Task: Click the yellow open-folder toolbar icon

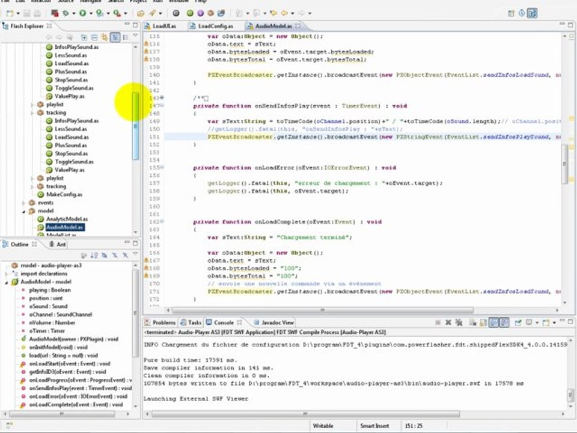Action: click(x=141, y=13)
